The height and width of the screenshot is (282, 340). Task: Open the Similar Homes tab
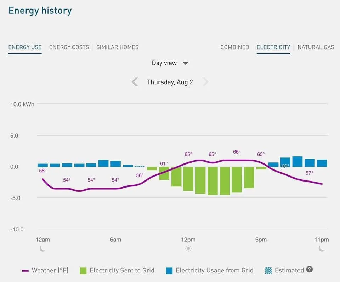[x=117, y=47]
